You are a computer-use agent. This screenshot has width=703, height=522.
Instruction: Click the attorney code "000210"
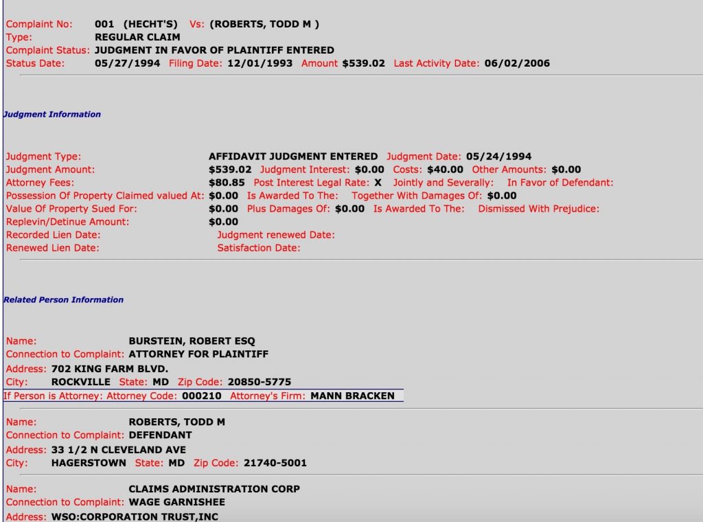click(202, 396)
